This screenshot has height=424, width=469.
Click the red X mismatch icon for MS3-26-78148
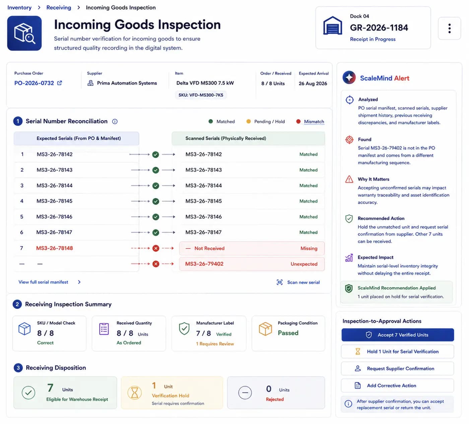(156, 248)
